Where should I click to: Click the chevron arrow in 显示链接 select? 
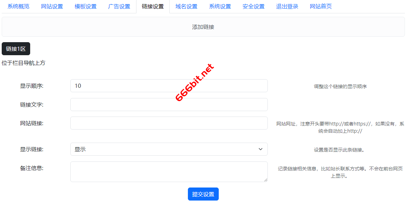(261, 149)
